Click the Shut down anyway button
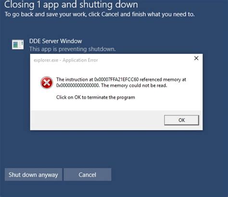This screenshot has height=197, width=228. [33, 174]
